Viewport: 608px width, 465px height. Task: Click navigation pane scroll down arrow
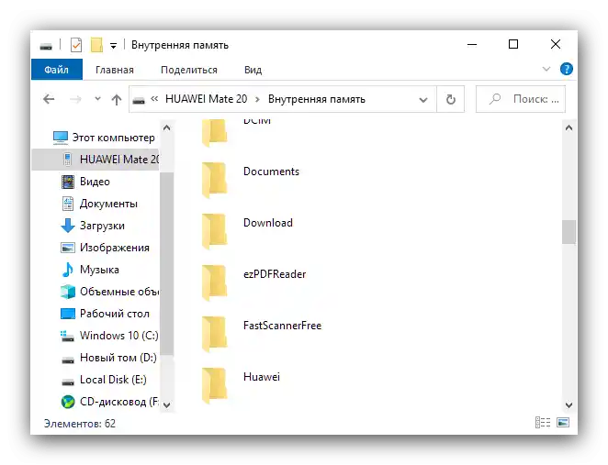[167, 405]
